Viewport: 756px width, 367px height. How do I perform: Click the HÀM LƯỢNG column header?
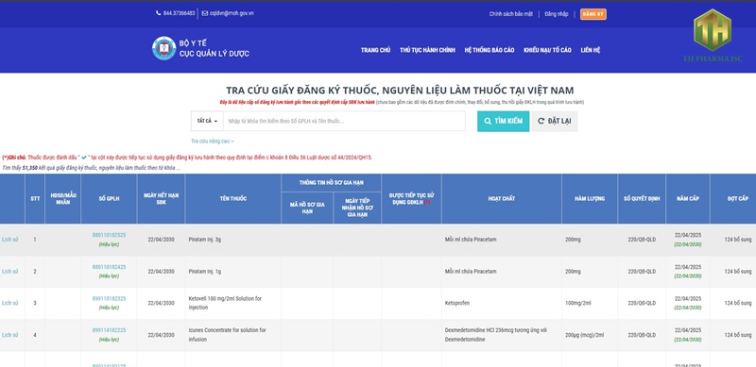coord(589,198)
